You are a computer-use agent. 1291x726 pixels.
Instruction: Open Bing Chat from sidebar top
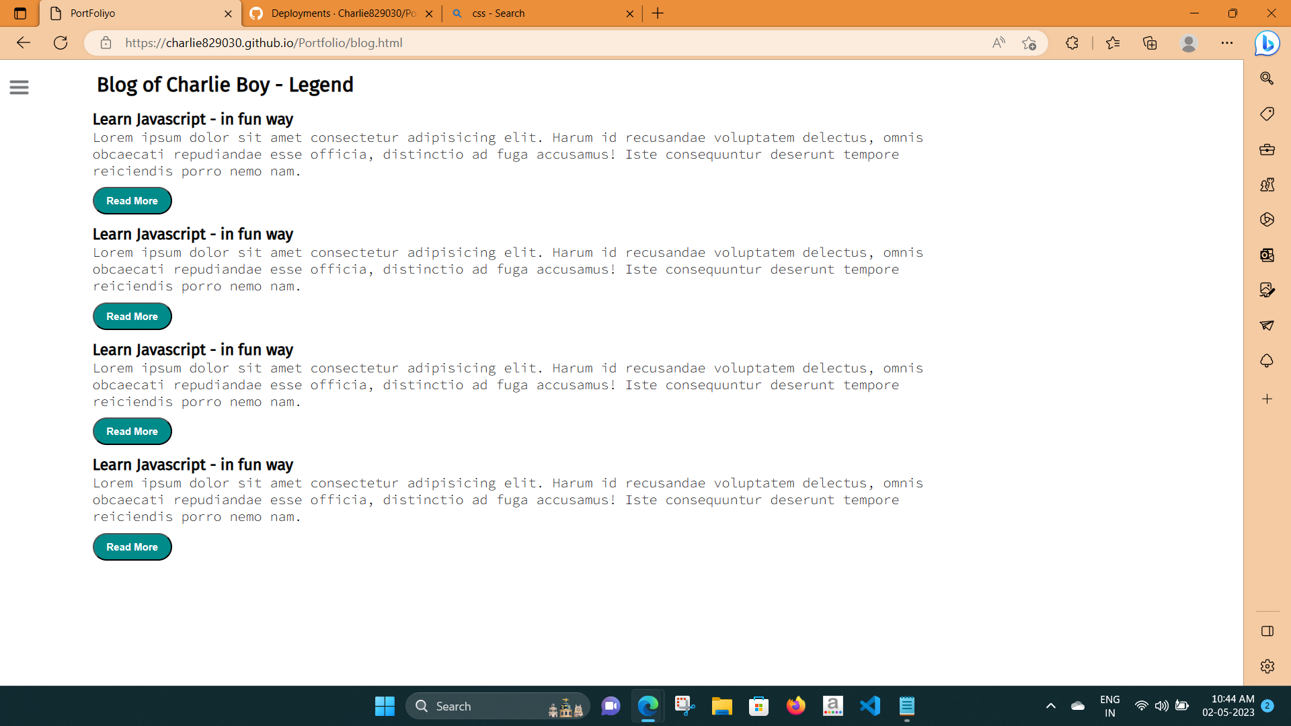pyautogui.click(x=1267, y=43)
